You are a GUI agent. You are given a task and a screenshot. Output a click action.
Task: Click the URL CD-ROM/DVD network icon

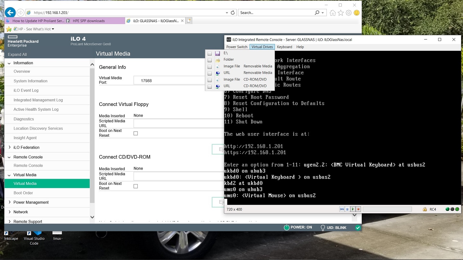218,86
